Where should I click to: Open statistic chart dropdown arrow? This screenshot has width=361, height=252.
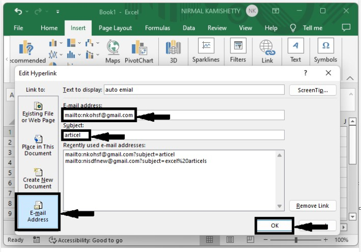click(x=79, y=55)
